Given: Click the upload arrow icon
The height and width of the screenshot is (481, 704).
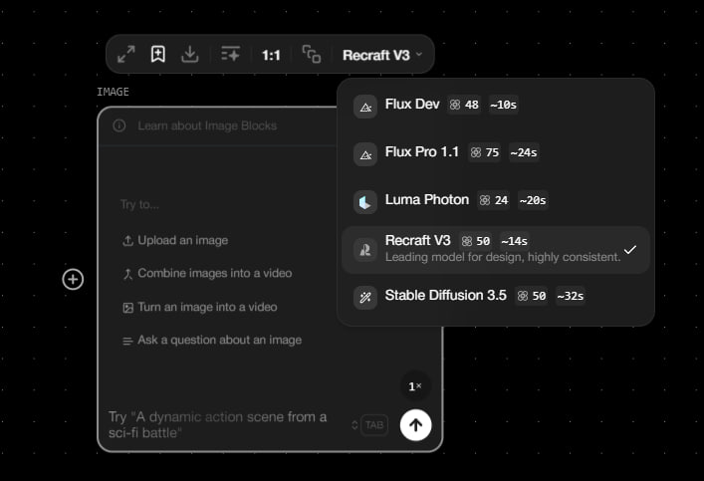Looking at the screenshot, I should [128, 241].
